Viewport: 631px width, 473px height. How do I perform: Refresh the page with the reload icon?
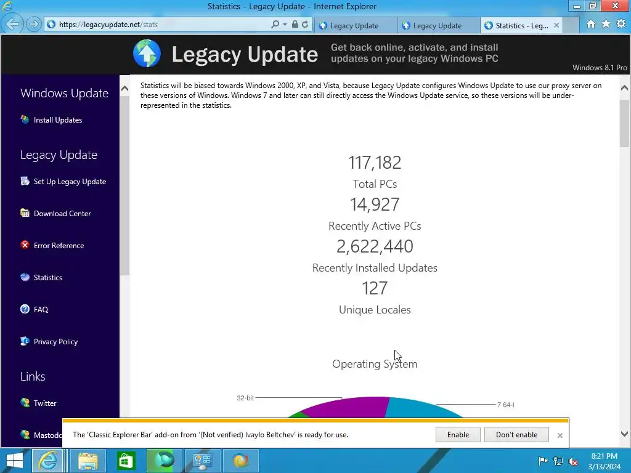[305, 24]
